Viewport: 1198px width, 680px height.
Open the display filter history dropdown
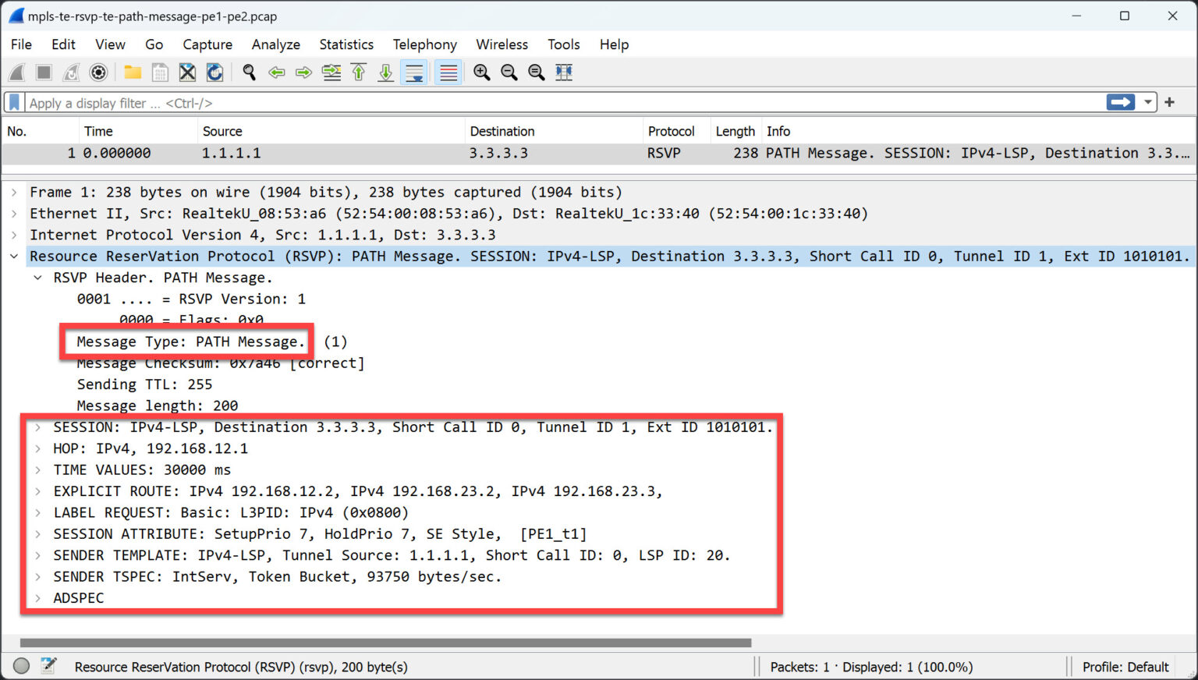1148,102
